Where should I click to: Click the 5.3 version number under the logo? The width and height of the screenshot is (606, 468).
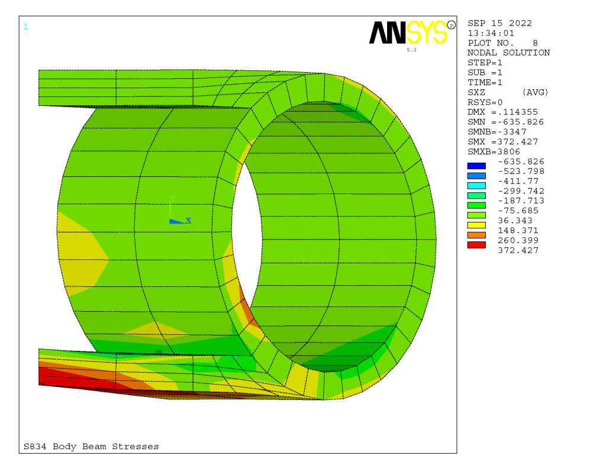tap(411, 50)
